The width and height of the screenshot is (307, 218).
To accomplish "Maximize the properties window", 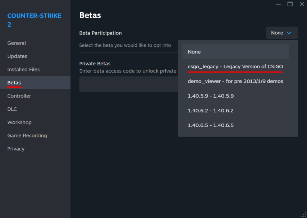I will pos(290,4).
